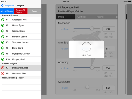
Task: Click the Mechanics score field 7.3
Action: click(109, 29)
